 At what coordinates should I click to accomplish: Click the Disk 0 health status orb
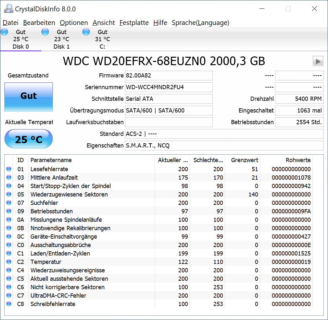tap(5, 32)
